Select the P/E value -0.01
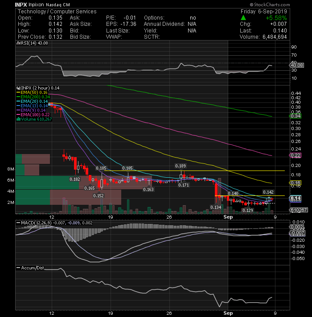The width and height of the screenshot is (312, 317). 130,18
